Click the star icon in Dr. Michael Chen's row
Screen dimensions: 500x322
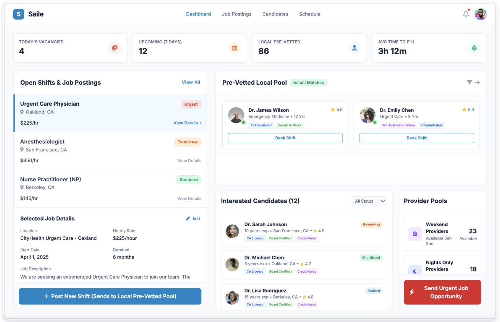pos(302,264)
